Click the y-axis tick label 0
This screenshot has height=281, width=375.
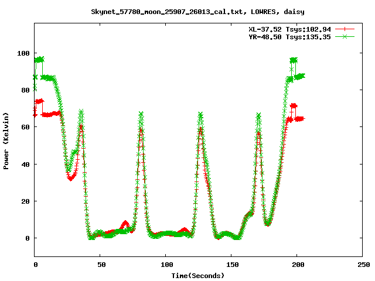pyautogui.click(x=28, y=238)
